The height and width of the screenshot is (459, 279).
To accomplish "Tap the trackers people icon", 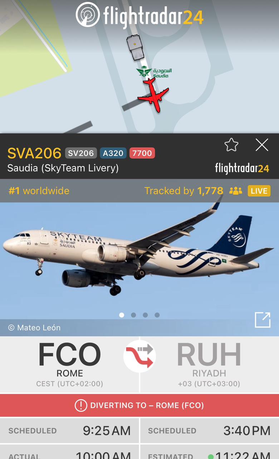I will [x=236, y=191].
